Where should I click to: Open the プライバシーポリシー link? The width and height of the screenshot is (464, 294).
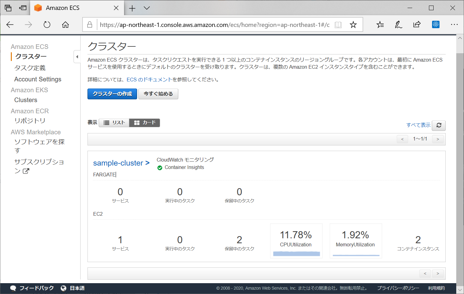[x=398, y=288]
